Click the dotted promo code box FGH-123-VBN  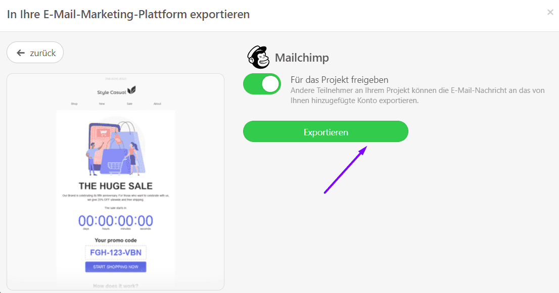[116, 252]
